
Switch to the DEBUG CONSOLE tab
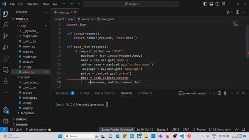point(105,93)
